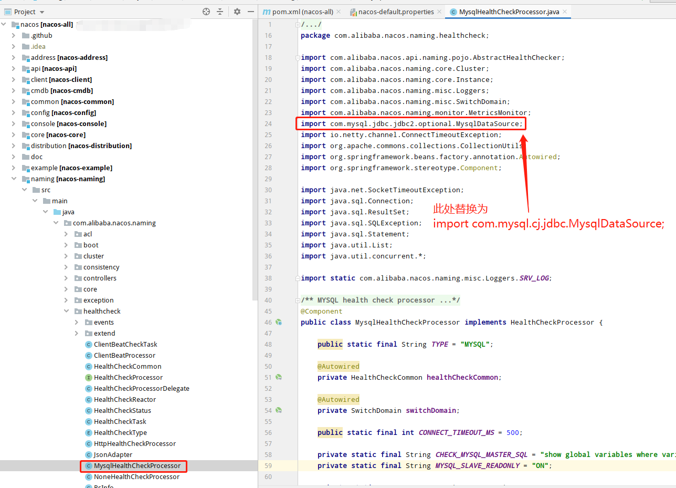
Task: Click line number 24 in the gutter
Action: [x=268, y=123]
